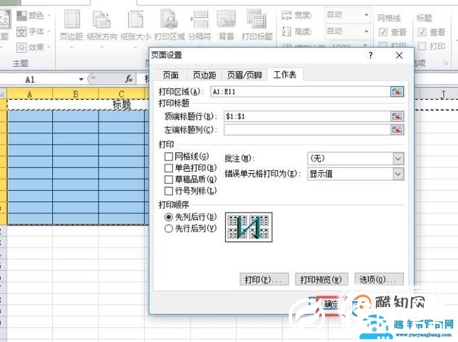The width and height of the screenshot is (458, 342).
Task: Click the fx insert function icon
Action: coord(128,78)
